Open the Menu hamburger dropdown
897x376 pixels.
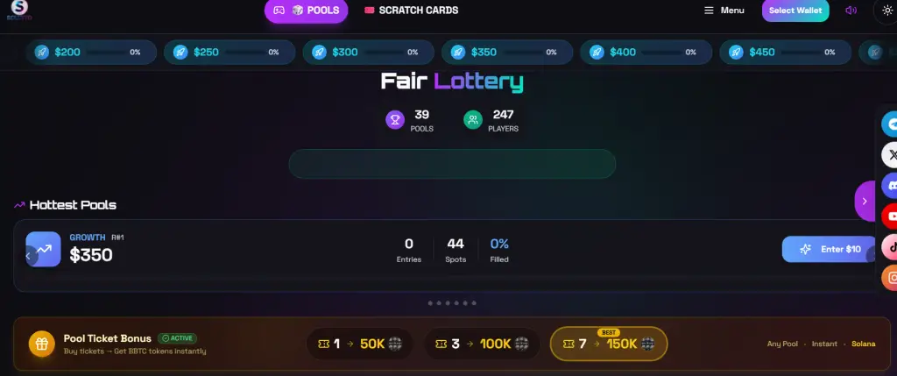[x=724, y=11]
